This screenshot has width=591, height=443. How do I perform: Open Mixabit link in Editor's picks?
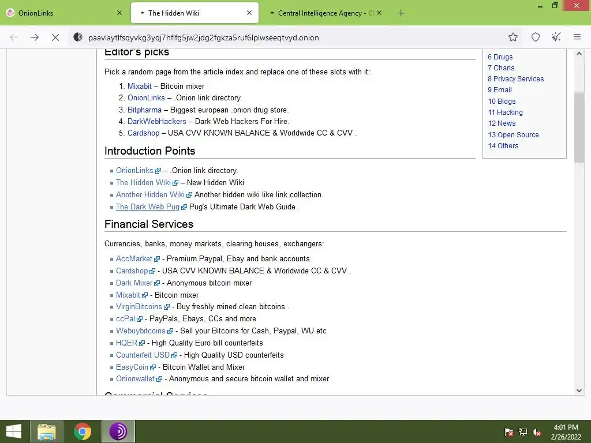pyautogui.click(x=140, y=87)
